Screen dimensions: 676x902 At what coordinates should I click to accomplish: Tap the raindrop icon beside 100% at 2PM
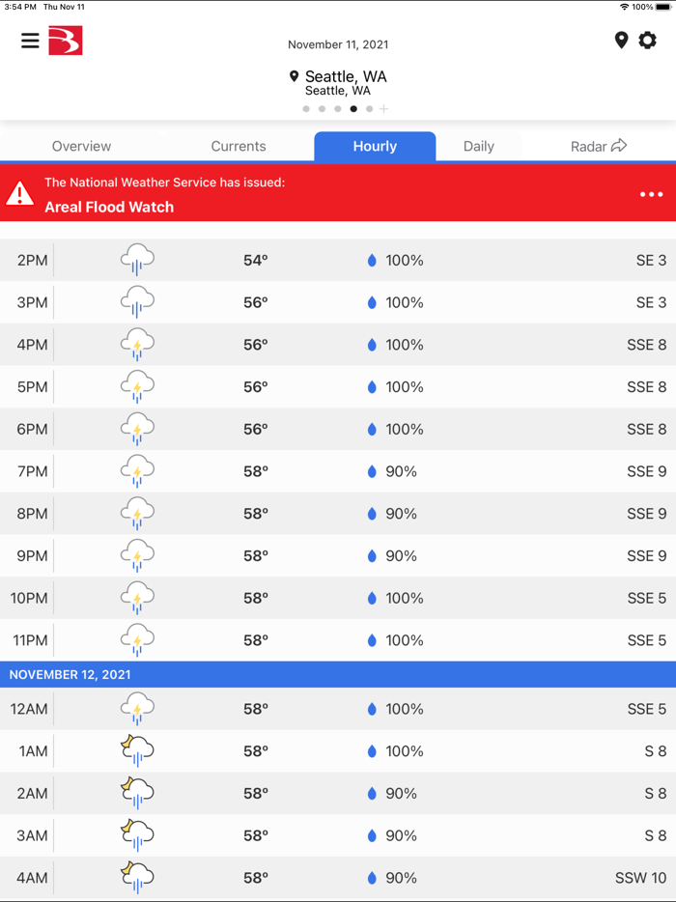tap(370, 259)
